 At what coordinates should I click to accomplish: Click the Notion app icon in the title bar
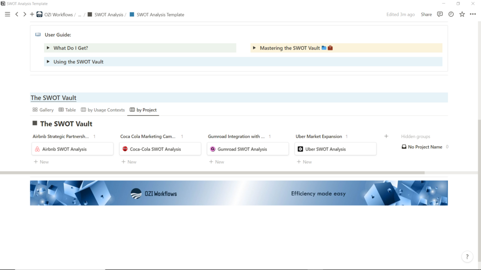click(x=3, y=4)
